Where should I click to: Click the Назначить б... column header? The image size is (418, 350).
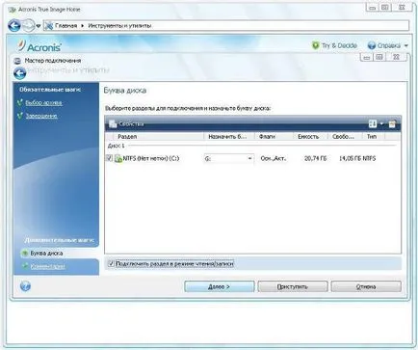[229, 137]
